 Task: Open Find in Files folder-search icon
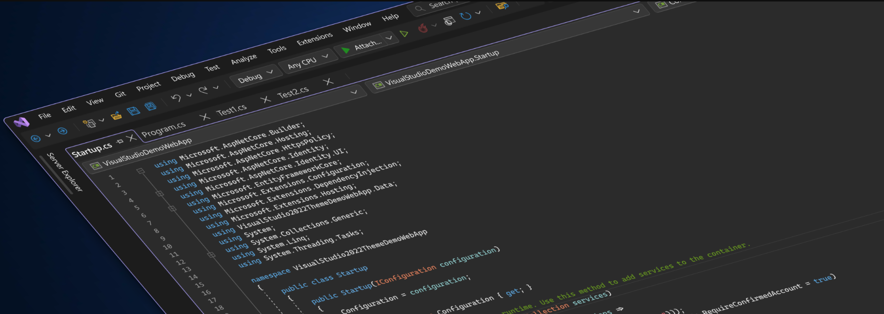pyautogui.click(x=502, y=6)
